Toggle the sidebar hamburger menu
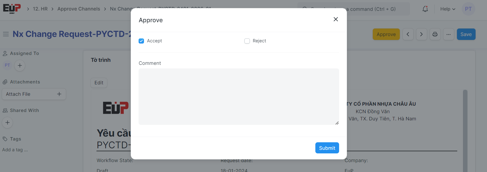This screenshot has height=172, width=487. [6, 34]
